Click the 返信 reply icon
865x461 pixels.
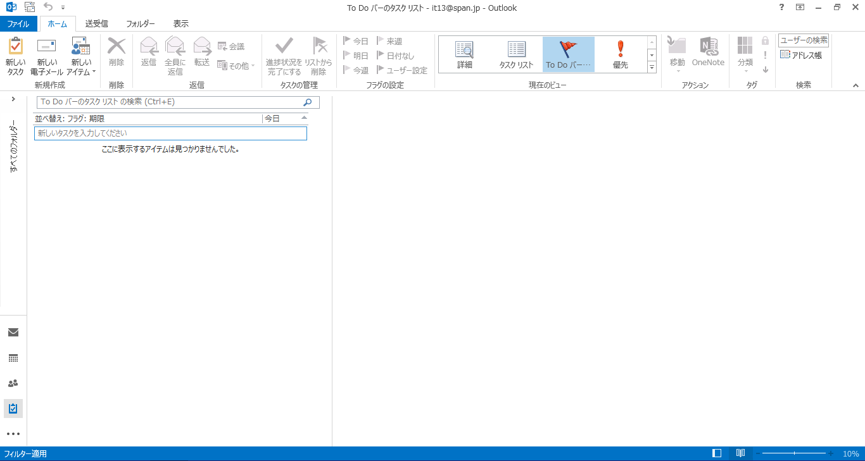149,46
